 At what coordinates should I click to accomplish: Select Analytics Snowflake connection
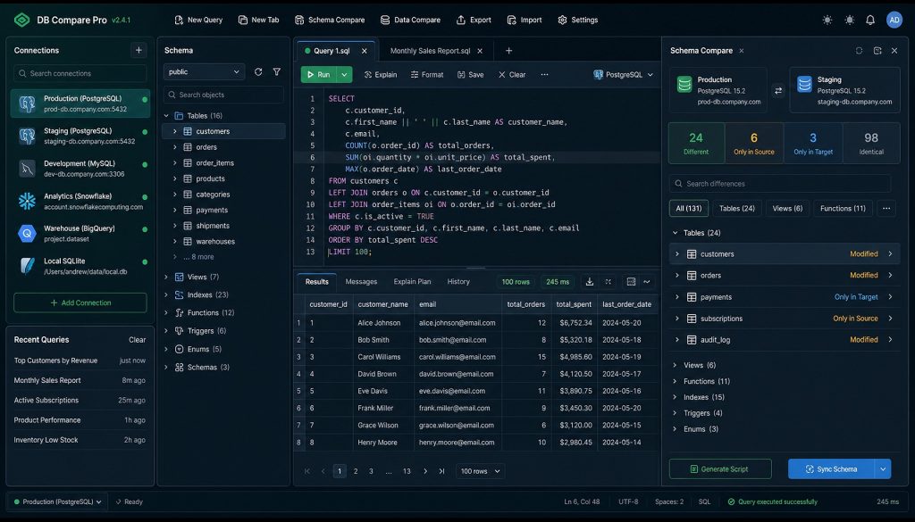coord(80,201)
